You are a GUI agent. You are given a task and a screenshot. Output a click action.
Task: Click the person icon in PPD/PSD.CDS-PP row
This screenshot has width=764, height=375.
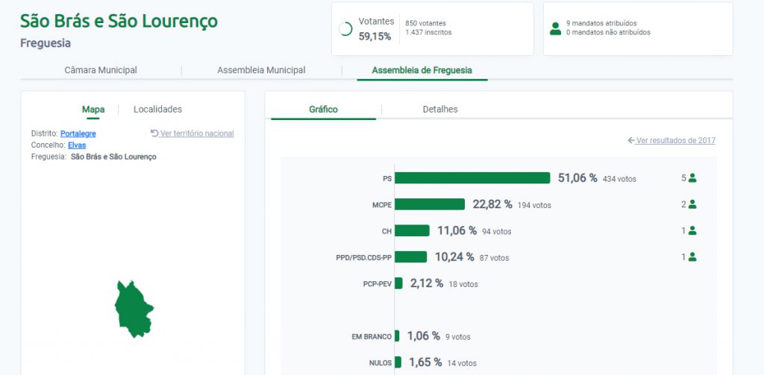point(692,257)
